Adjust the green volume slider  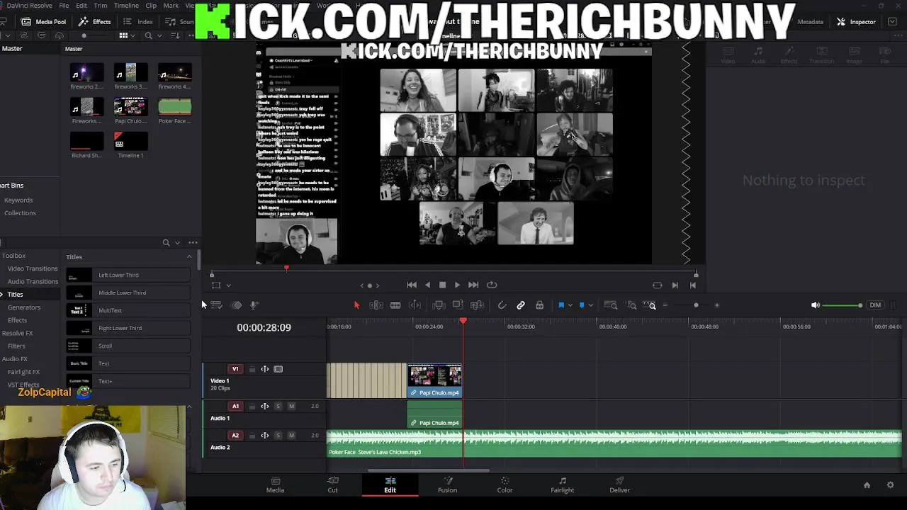[x=843, y=305]
